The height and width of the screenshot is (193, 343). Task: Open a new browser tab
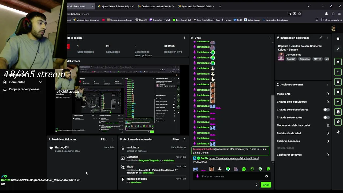[220, 6]
